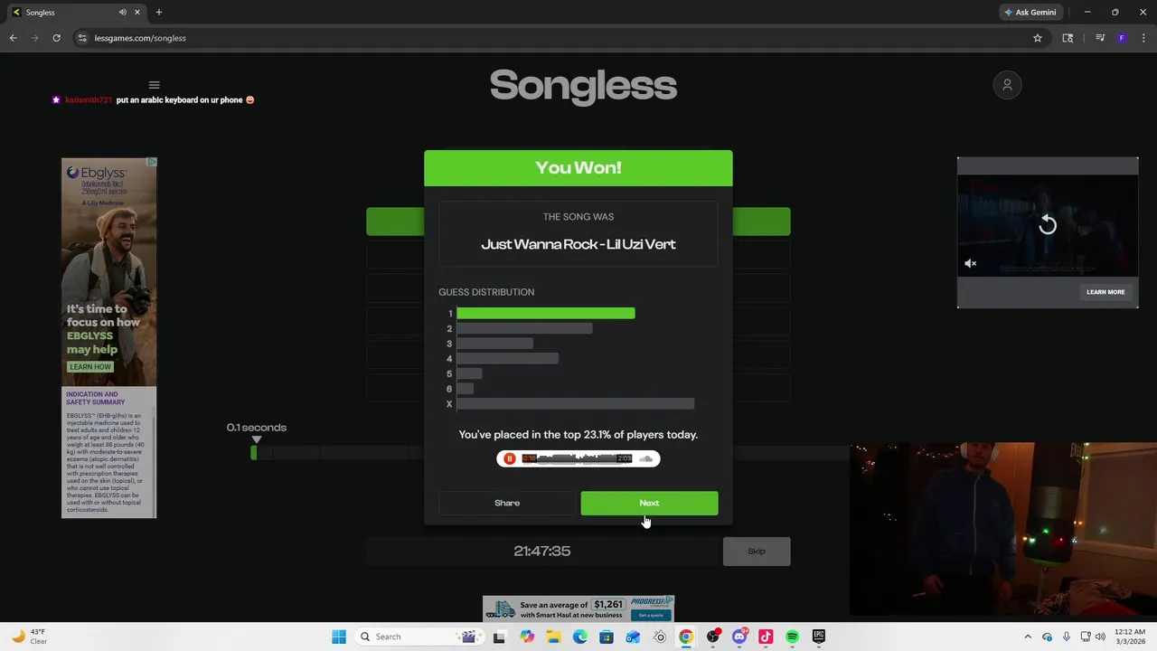Open the Windows Start menu
The height and width of the screenshot is (651, 1157).
[x=339, y=637]
